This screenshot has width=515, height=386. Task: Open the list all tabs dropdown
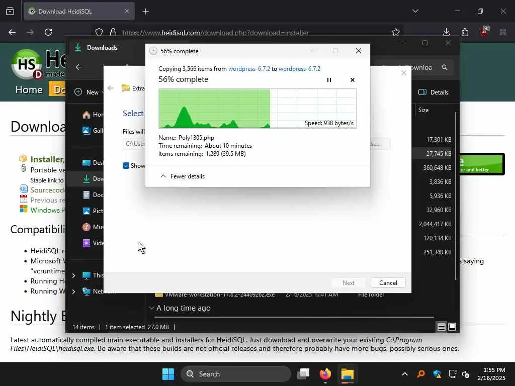pos(415,11)
